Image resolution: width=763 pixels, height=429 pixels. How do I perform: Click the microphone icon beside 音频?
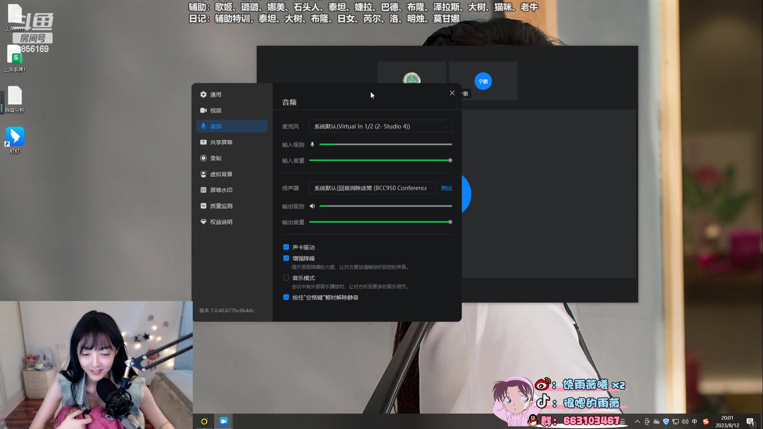(203, 126)
